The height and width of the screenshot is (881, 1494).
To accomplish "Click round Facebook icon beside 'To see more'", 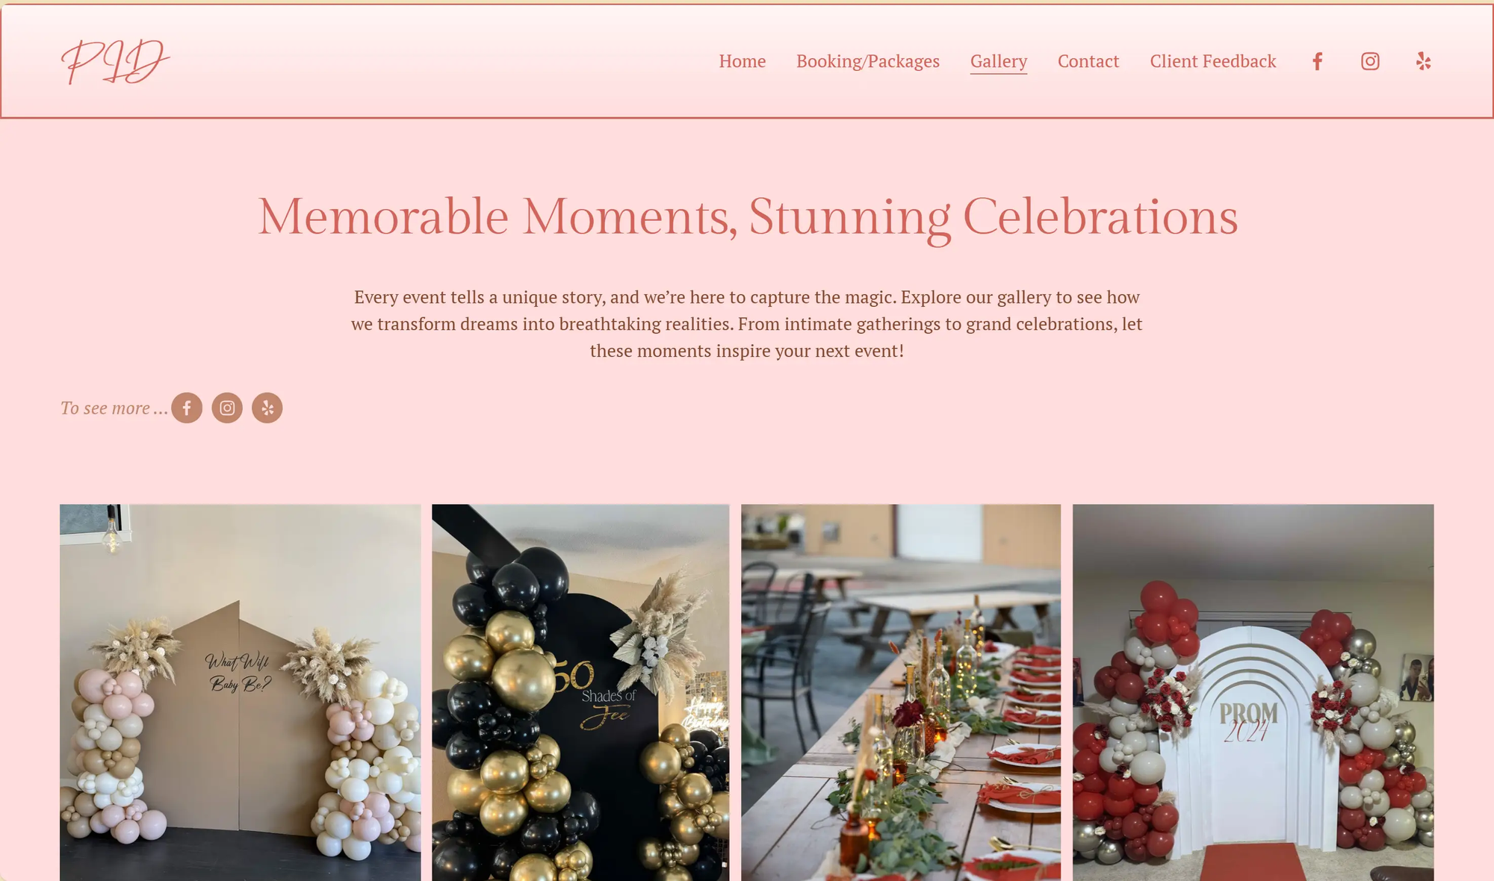I will pyautogui.click(x=187, y=408).
